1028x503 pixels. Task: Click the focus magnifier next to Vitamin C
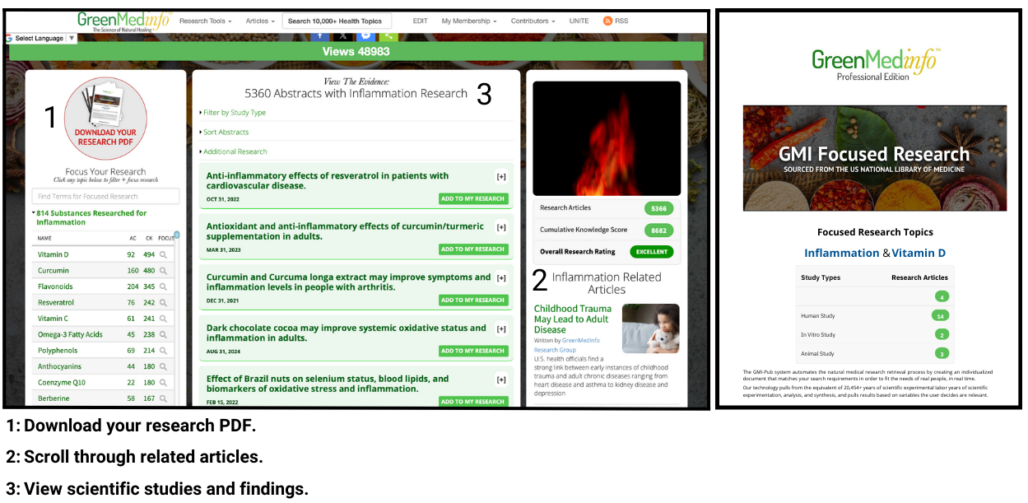(x=163, y=319)
